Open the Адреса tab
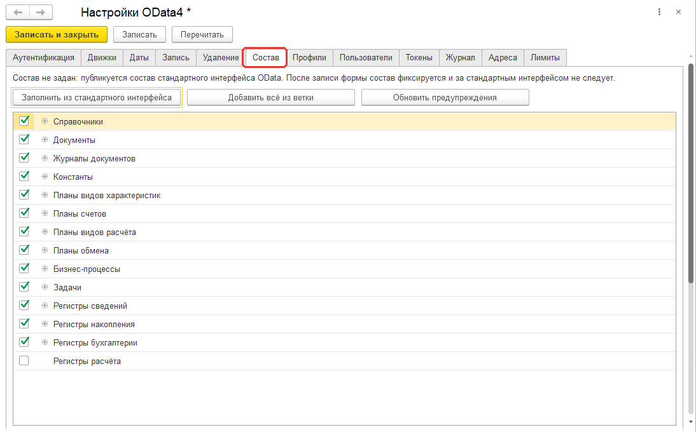This screenshot has height=432, width=696. pos(503,58)
